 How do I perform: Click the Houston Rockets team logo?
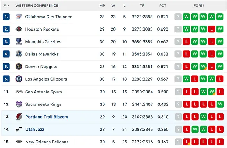tap(19, 29)
